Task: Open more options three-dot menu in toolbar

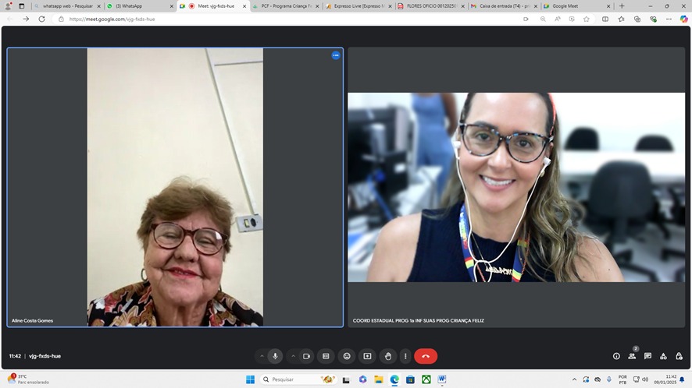Action: 405,356
